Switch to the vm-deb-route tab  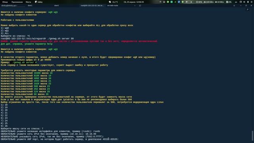pos(113,6)
